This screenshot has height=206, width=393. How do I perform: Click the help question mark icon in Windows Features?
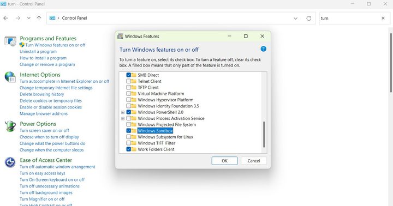click(263, 49)
